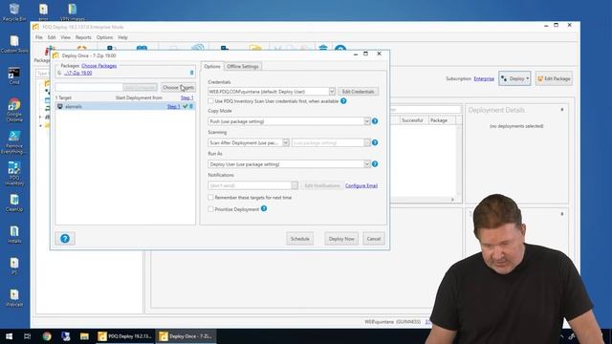Image resolution: width=612 pixels, height=344 pixels.
Task: Open the Credentials dropdown
Action: [332, 92]
